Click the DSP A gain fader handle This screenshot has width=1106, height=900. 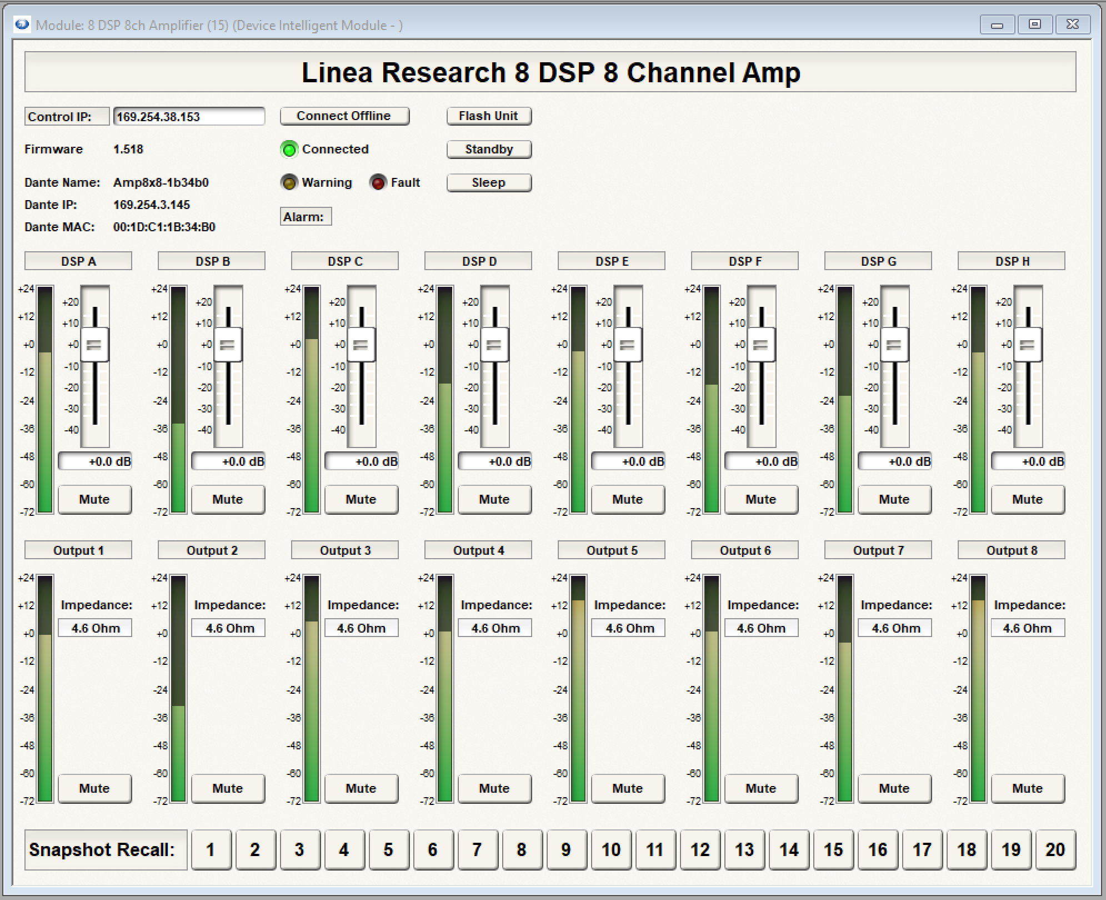[x=94, y=345]
